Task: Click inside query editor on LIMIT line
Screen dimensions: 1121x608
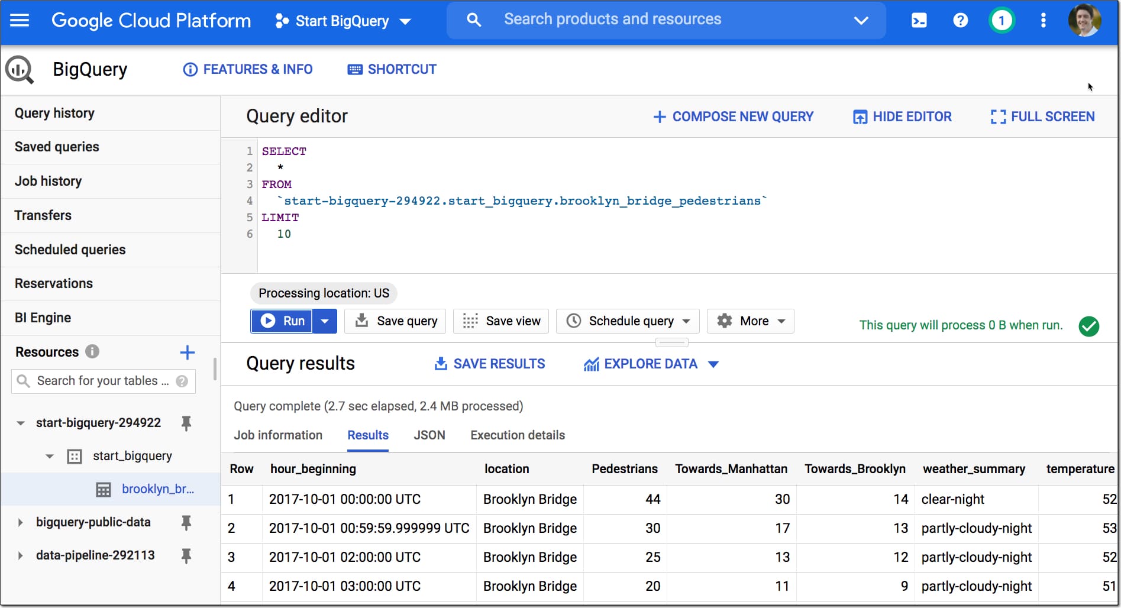Action: click(x=280, y=218)
